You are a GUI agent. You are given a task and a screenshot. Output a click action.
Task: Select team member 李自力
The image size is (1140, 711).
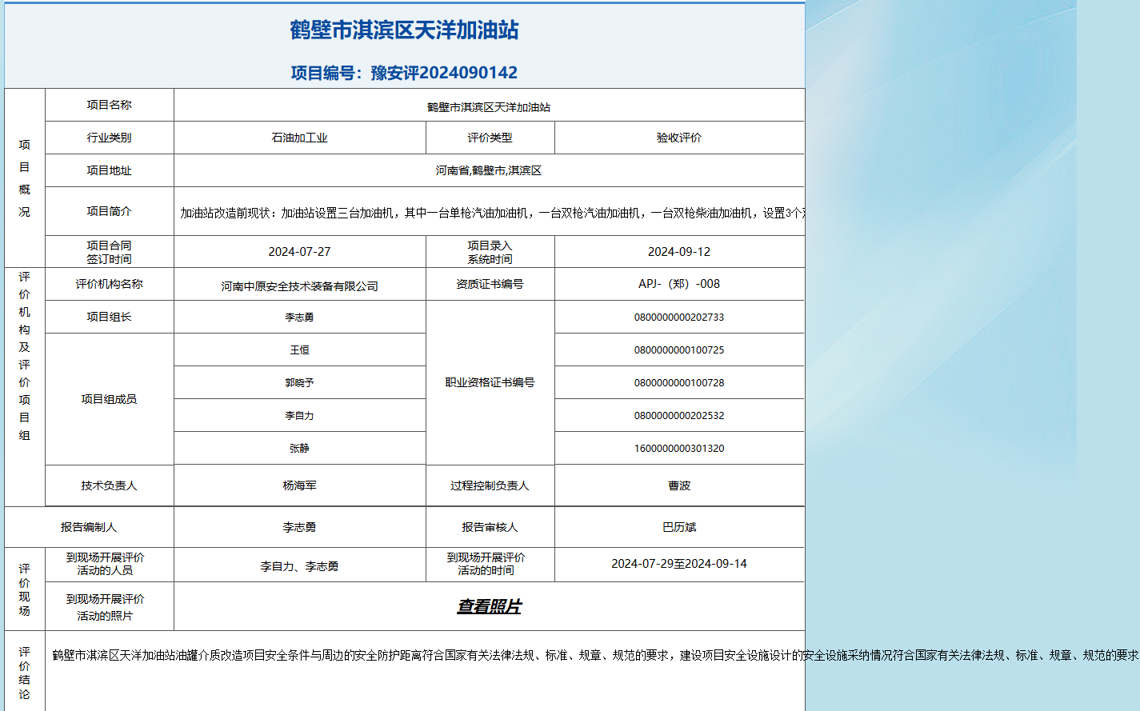click(300, 416)
